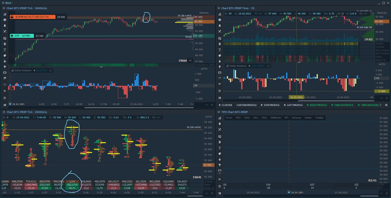
Task: Click CUSTOM PROFILE button
Action: 246,105
